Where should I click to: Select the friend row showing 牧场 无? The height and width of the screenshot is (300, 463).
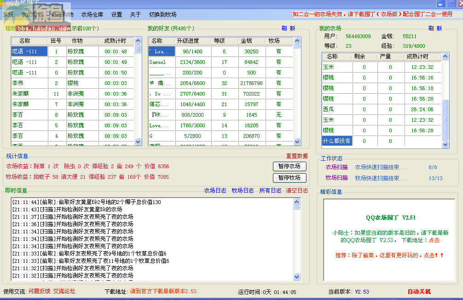(x=220, y=115)
